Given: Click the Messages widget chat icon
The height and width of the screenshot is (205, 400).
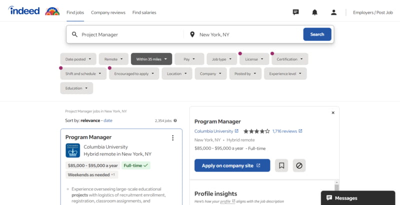Looking at the screenshot, I should (x=329, y=198).
